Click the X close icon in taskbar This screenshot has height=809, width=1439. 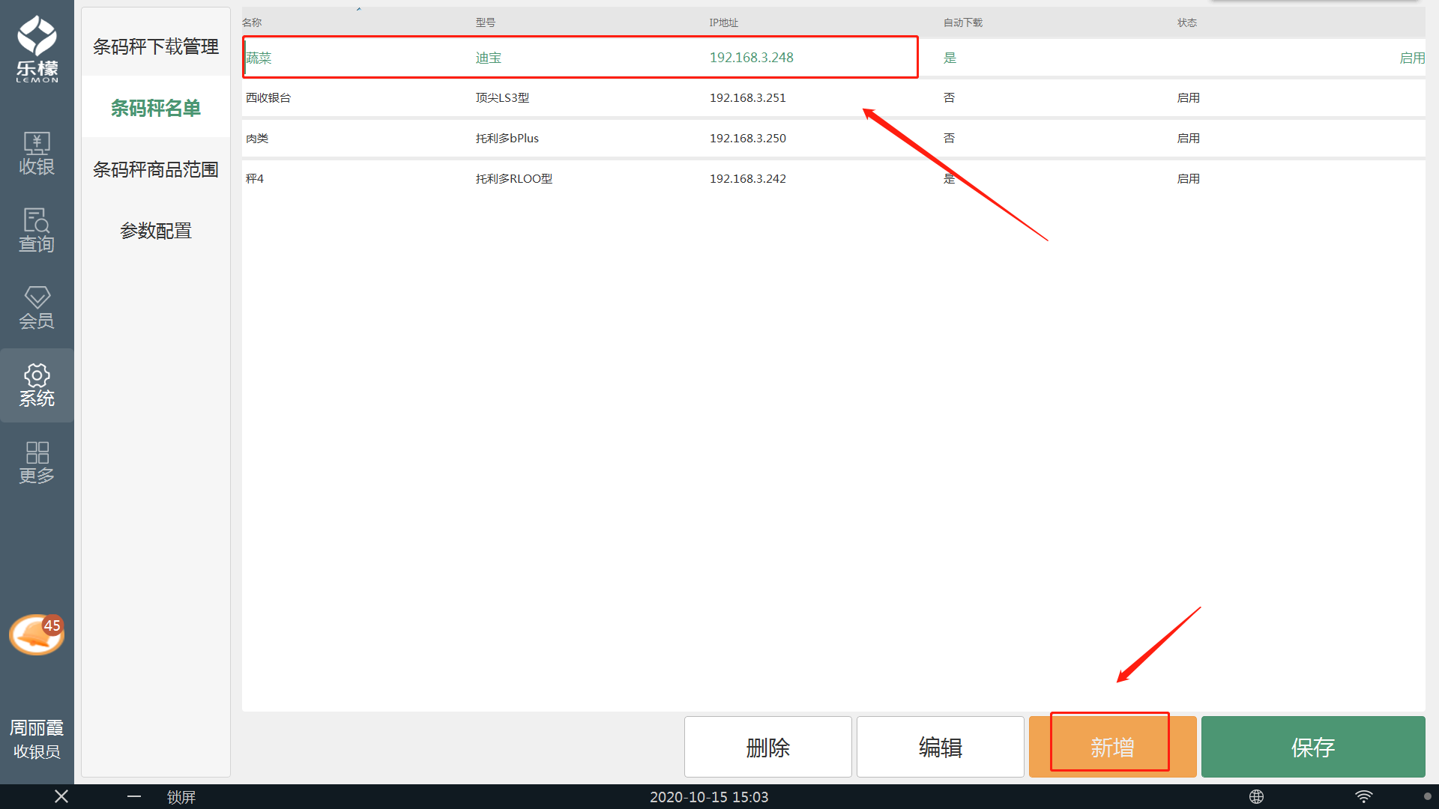(61, 796)
